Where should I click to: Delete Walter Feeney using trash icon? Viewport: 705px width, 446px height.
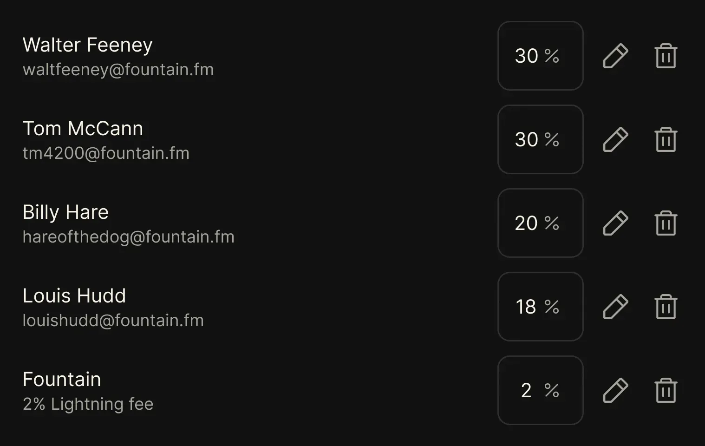(x=666, y=56)
